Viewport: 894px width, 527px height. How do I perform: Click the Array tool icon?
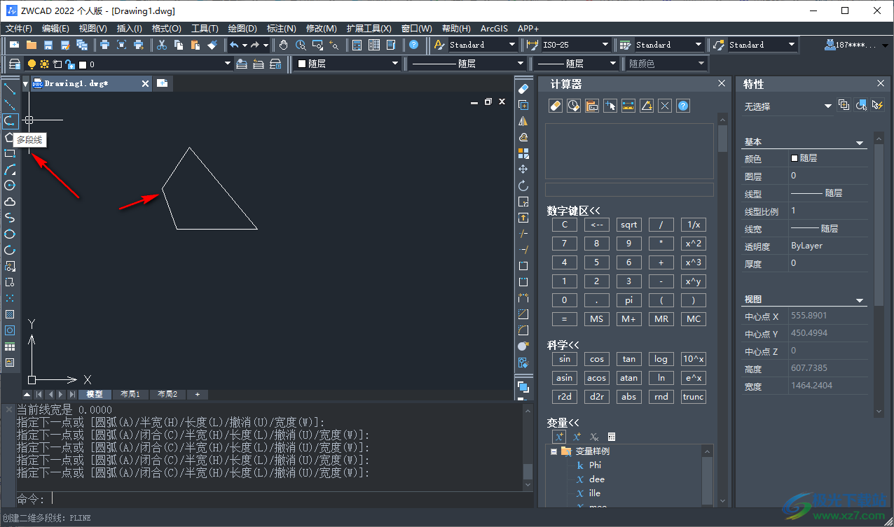point(523,153)
